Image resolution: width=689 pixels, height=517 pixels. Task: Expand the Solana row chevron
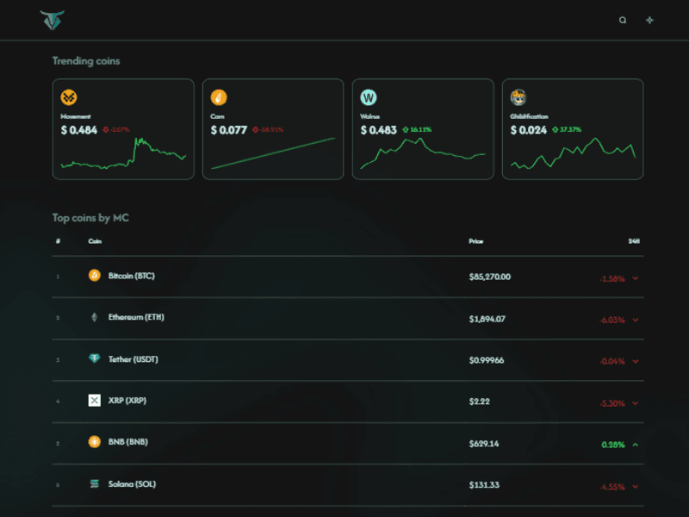point(636,486)
